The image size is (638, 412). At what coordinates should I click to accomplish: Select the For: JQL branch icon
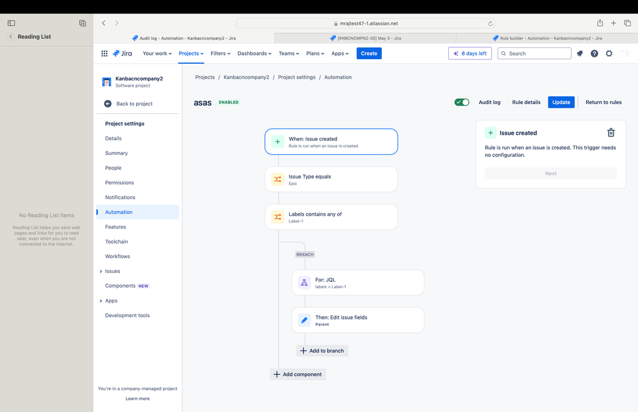click(x=304, y=283)
